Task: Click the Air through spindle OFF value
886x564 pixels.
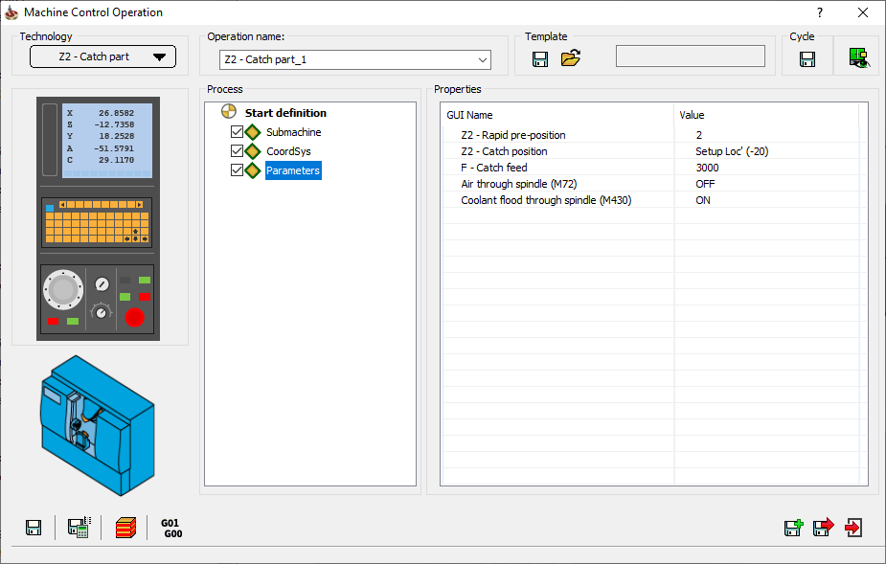Action: [x=705, y=184]
